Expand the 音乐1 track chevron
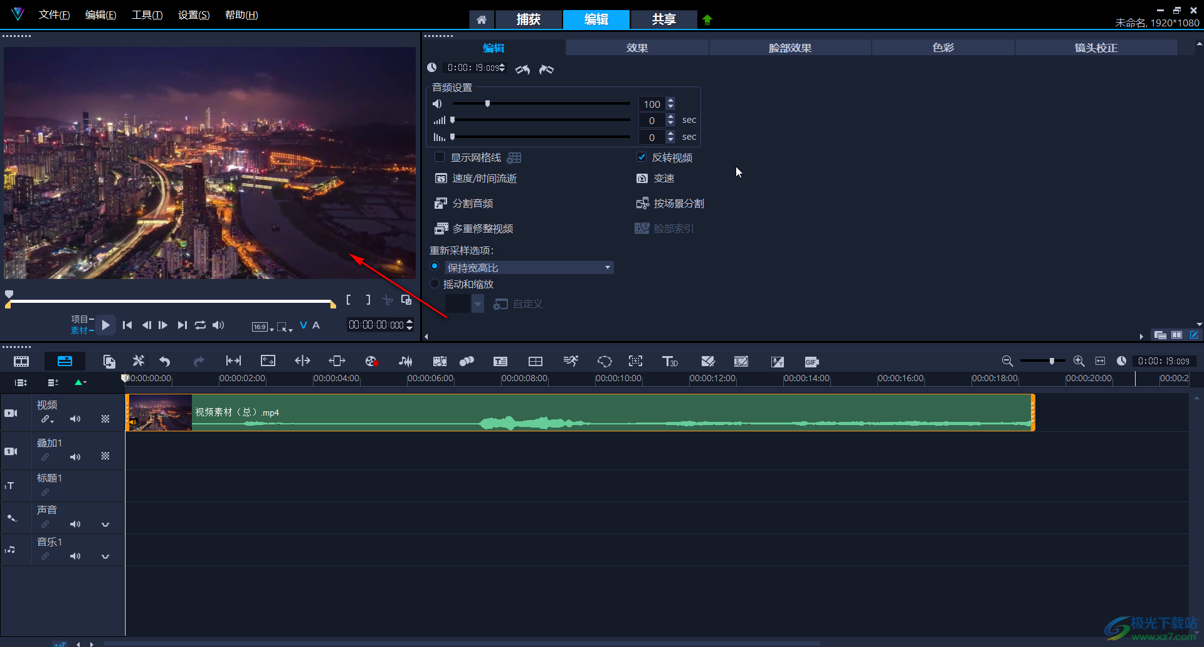The width and height of the screenshot is (1204, 647). (105, 556)
